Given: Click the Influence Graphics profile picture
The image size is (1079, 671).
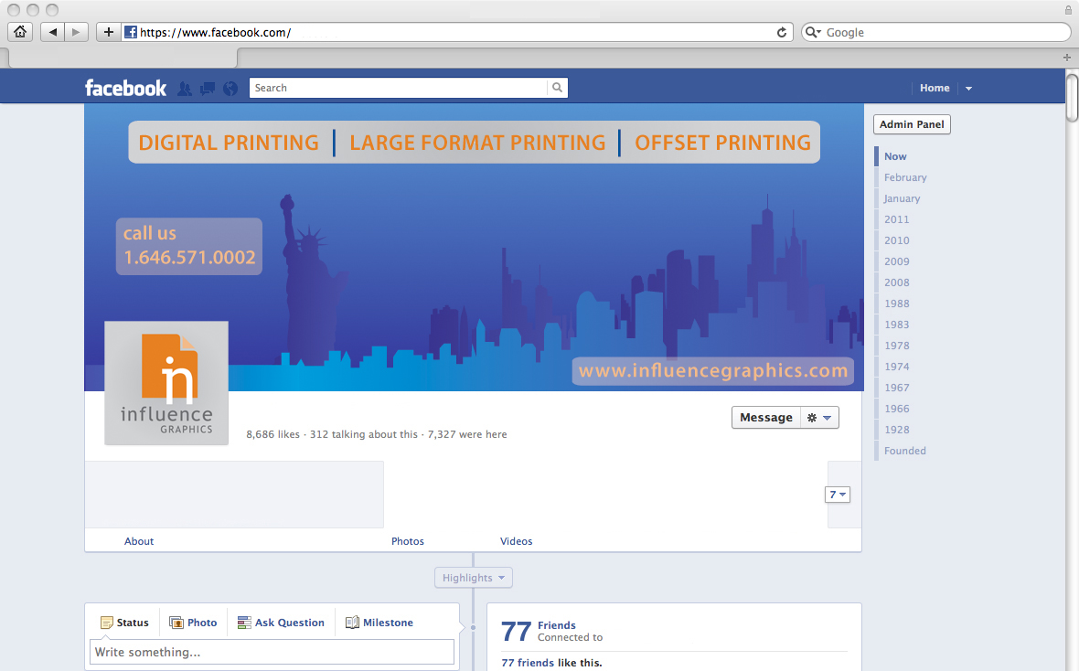Looking at the screenshot, I should [166, 383].
